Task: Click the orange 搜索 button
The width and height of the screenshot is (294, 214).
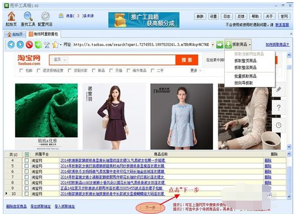Action: click(187, 60)
